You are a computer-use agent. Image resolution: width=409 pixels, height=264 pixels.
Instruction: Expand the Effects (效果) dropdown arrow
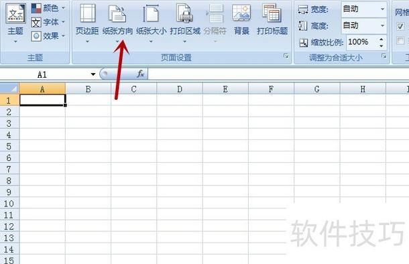pos(63,36)
